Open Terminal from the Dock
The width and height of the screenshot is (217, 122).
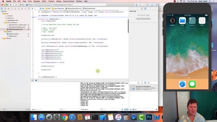point(95,118)
